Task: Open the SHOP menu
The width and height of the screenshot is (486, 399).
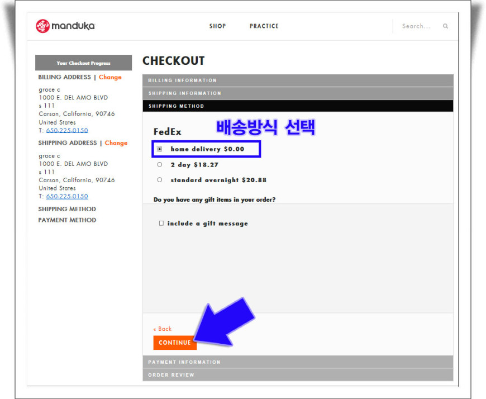Action: [x=218, y=26]
